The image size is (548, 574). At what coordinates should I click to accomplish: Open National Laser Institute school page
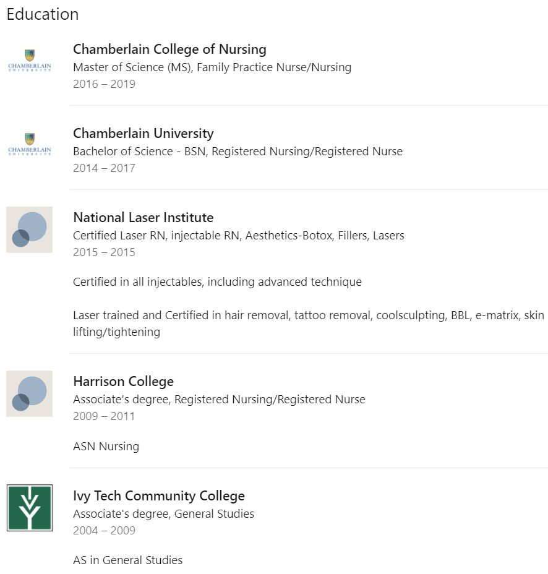(x=143, y=218)
